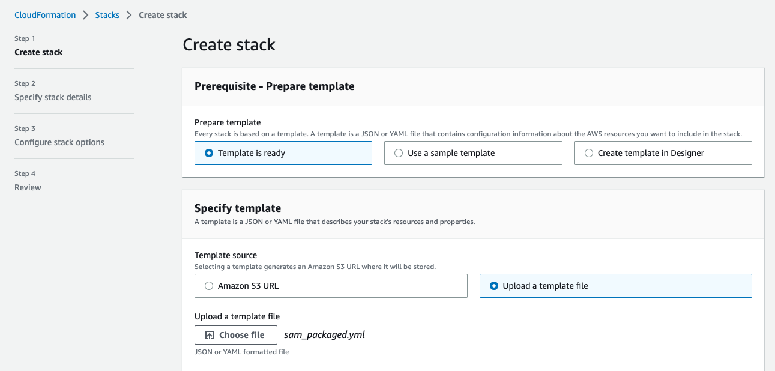Open Step 3 Configure stack options
775x371 pixels.
[59, 142]
